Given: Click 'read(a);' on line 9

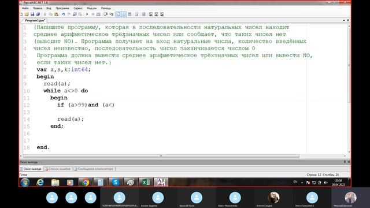Looking at the screenshot, I should coord(57,84).
